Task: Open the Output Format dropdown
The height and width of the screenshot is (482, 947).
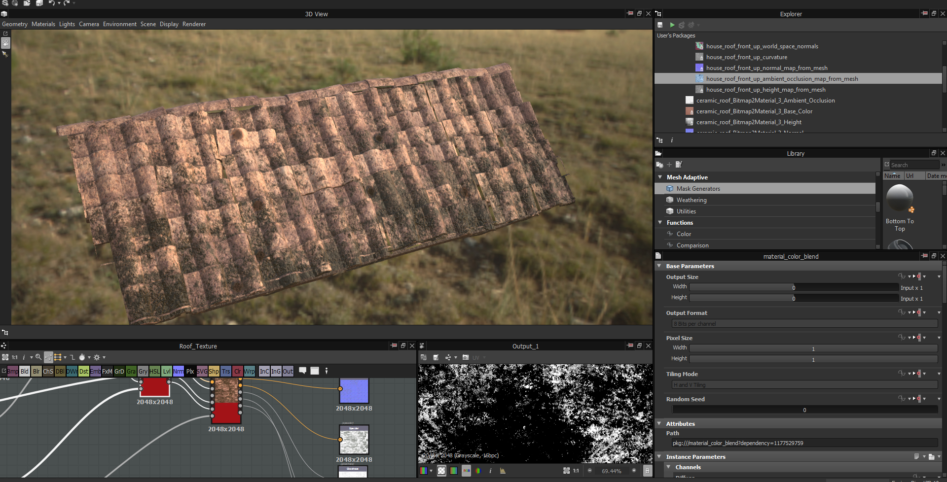Action: tap(804, 324)
